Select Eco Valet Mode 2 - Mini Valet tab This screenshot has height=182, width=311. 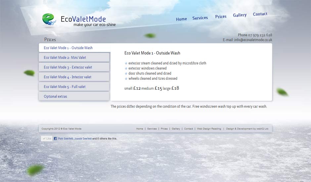[74, 58]
